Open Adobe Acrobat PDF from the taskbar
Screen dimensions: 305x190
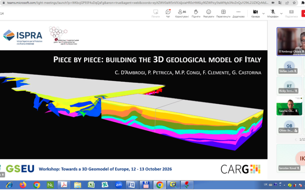pyautogui.click(x=64, y=185)
